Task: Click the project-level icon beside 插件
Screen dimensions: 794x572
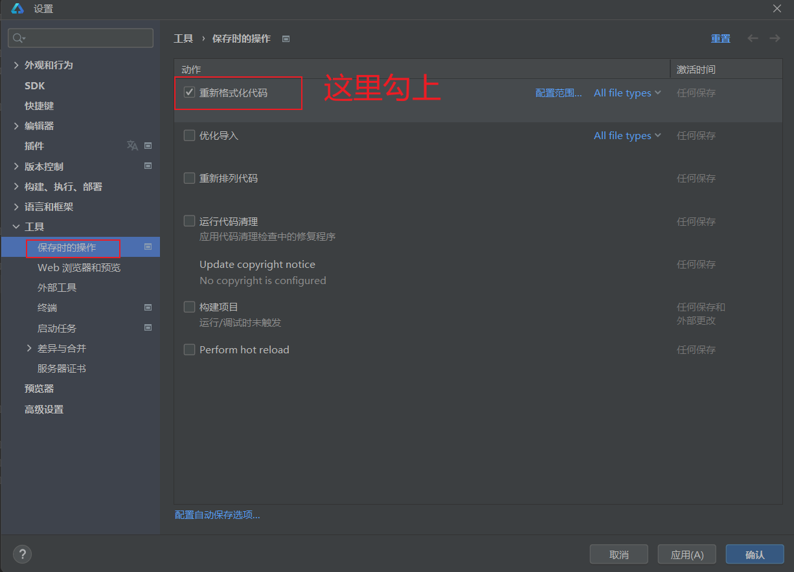Action: tap(148, 146)
